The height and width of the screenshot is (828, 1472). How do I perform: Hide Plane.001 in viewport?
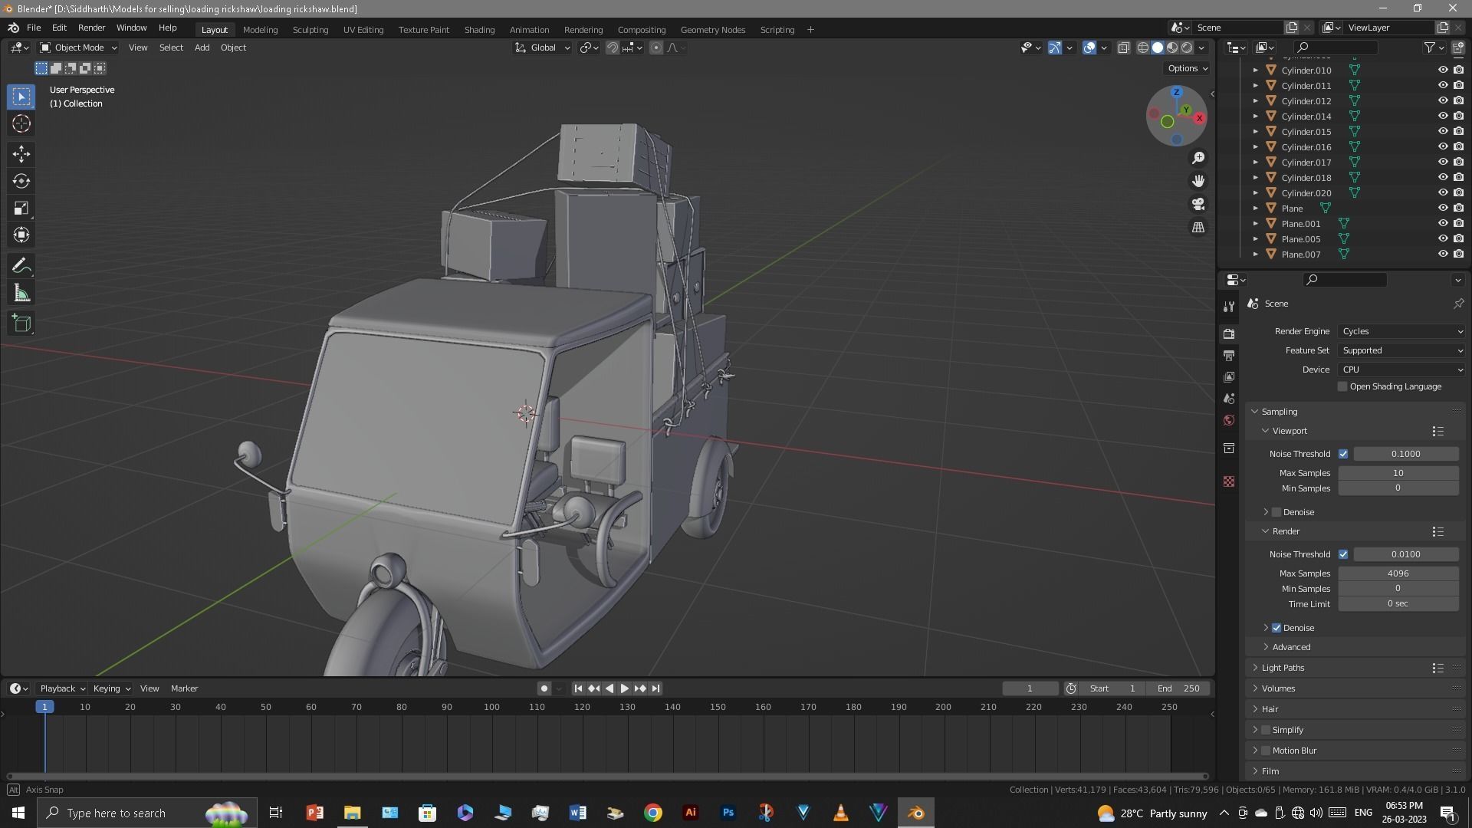[1443, 223]
